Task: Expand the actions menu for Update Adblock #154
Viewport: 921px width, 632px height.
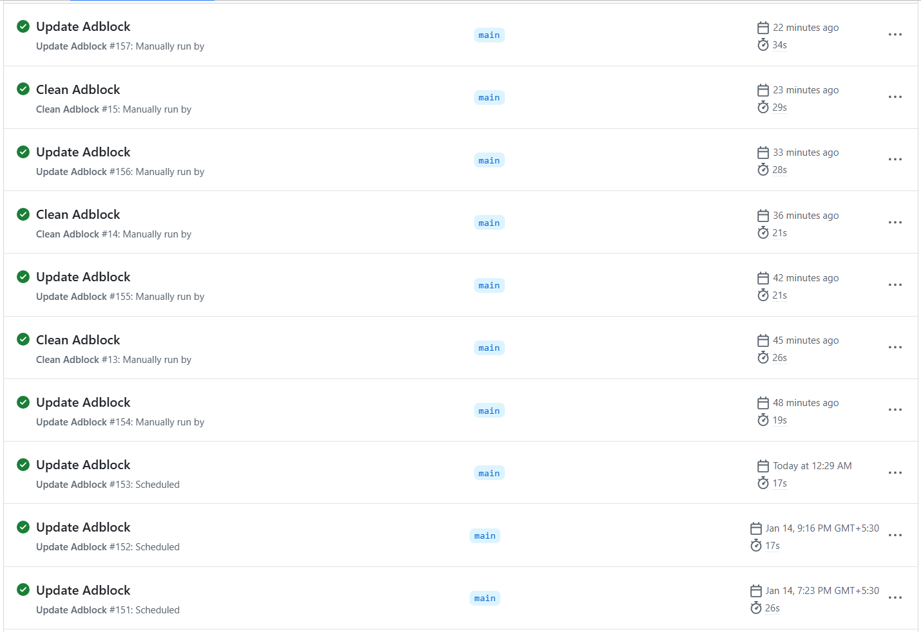Action: pos(895,410)
